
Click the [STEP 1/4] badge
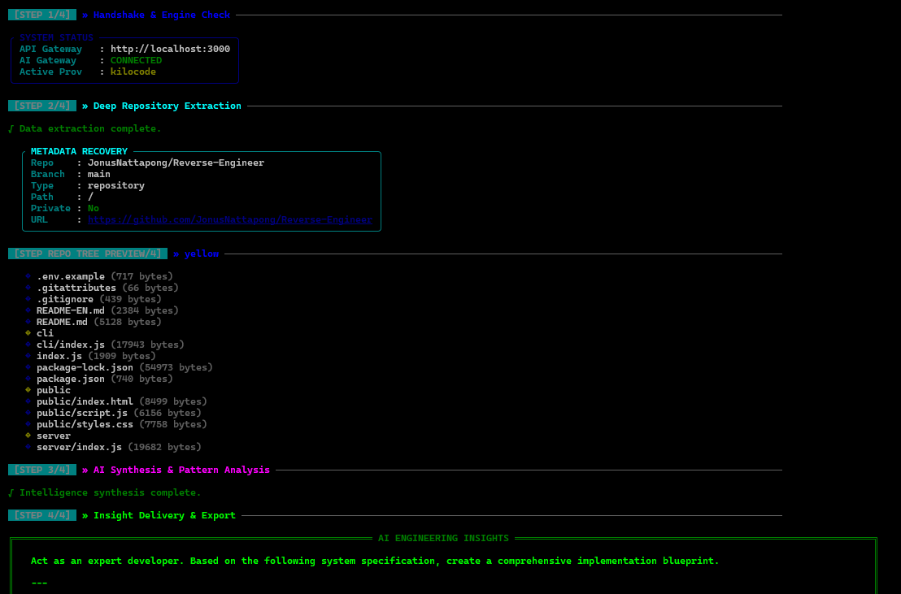tap(42, 15)
